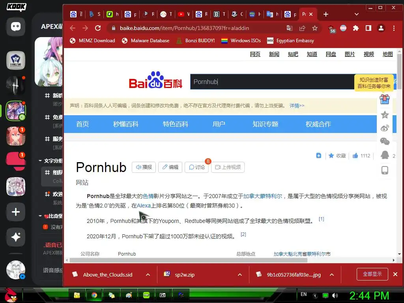Screen dimensions: 404x303
Task: Add a server with KOOK plus button
Action: tap(16, 212)
